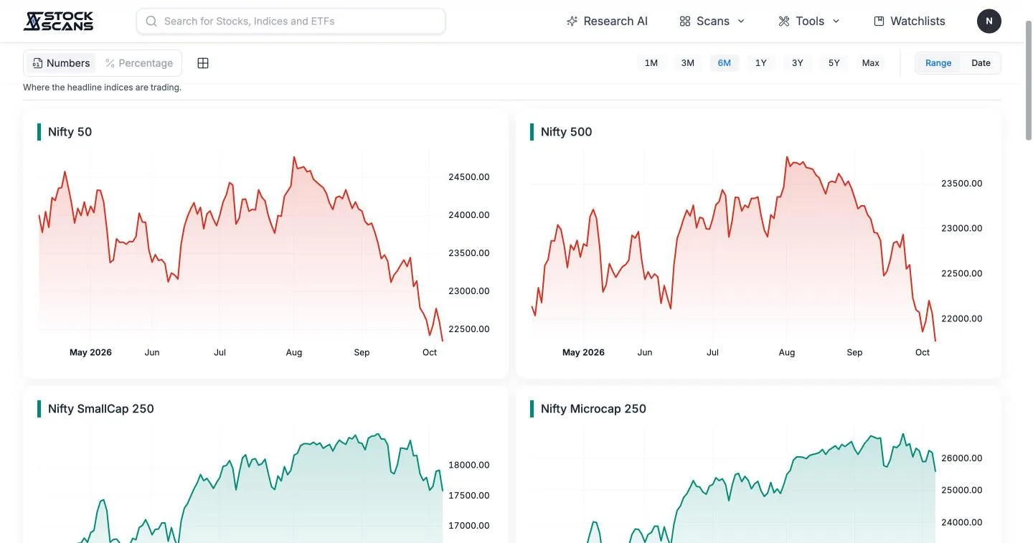Open Research AI
1033x543 pixels.
point(607,21)
